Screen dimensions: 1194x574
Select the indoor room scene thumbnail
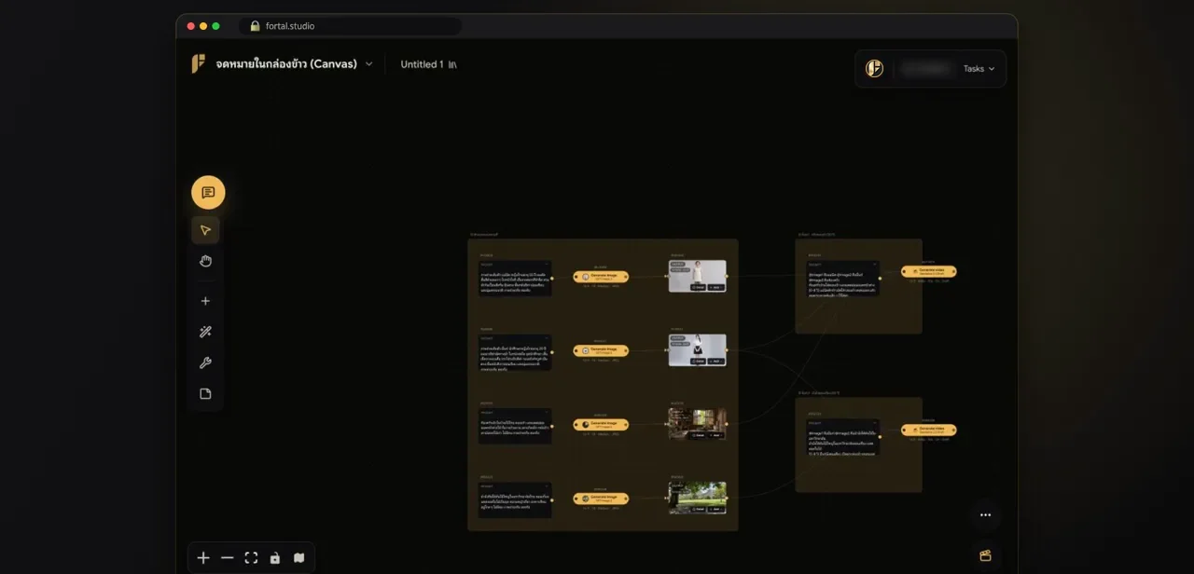pyautogui.click(x=697, y=424)
